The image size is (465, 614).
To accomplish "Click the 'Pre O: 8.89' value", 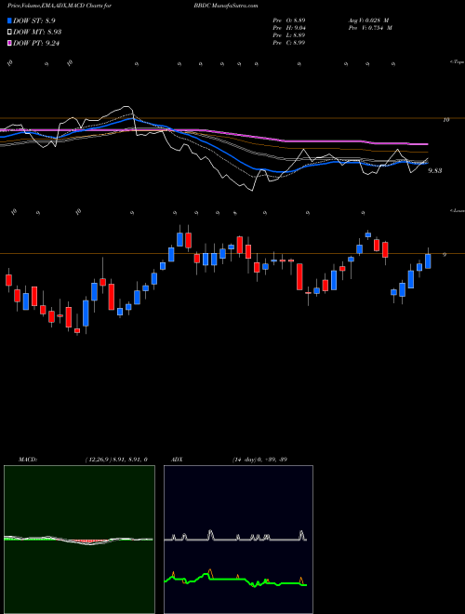I will [x=289, y=20].
